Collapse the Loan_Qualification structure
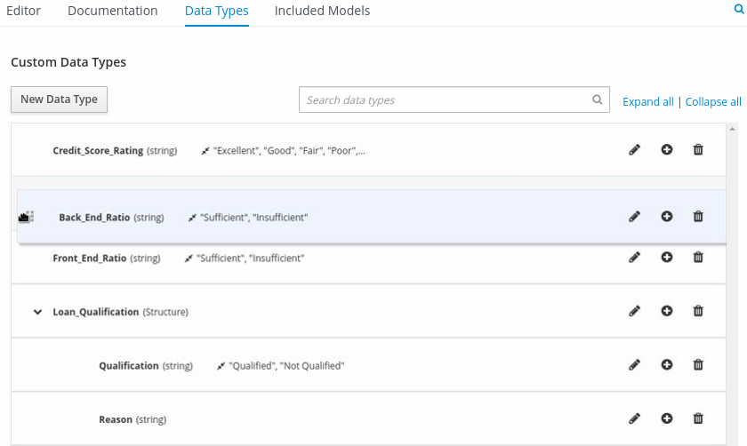The width and height of the screenshot is (747, 446). point(37,312)
